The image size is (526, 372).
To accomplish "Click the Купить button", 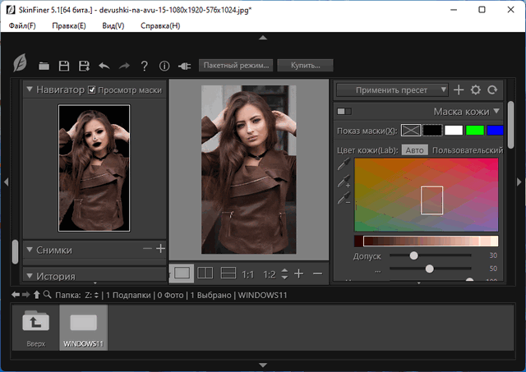I will [305, 65].
